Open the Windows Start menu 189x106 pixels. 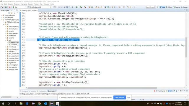[x=3, y=103]
